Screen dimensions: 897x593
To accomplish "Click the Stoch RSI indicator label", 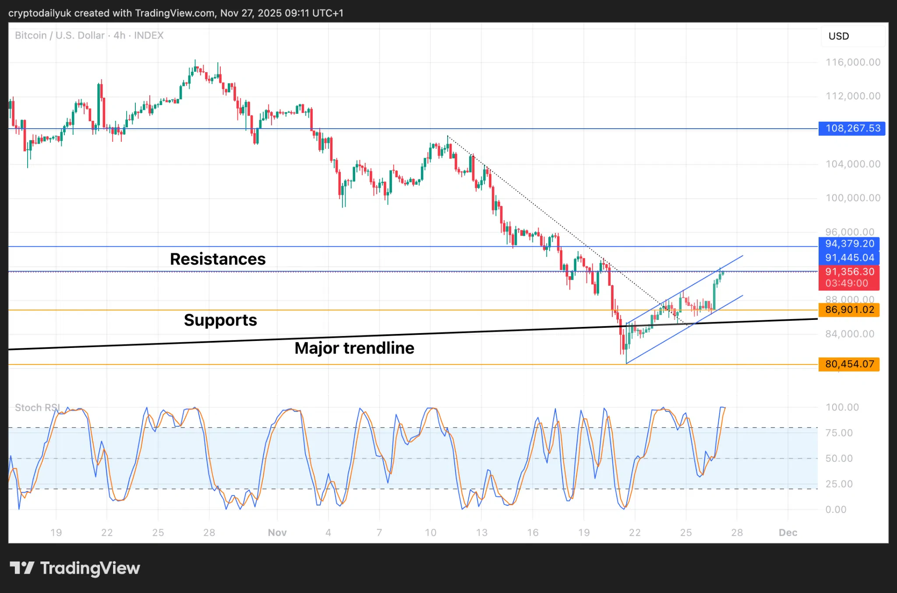I will [x=37, y=407].
